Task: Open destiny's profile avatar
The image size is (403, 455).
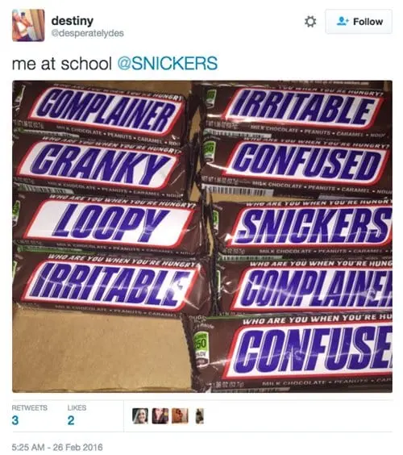Action: tap(28, 25)
